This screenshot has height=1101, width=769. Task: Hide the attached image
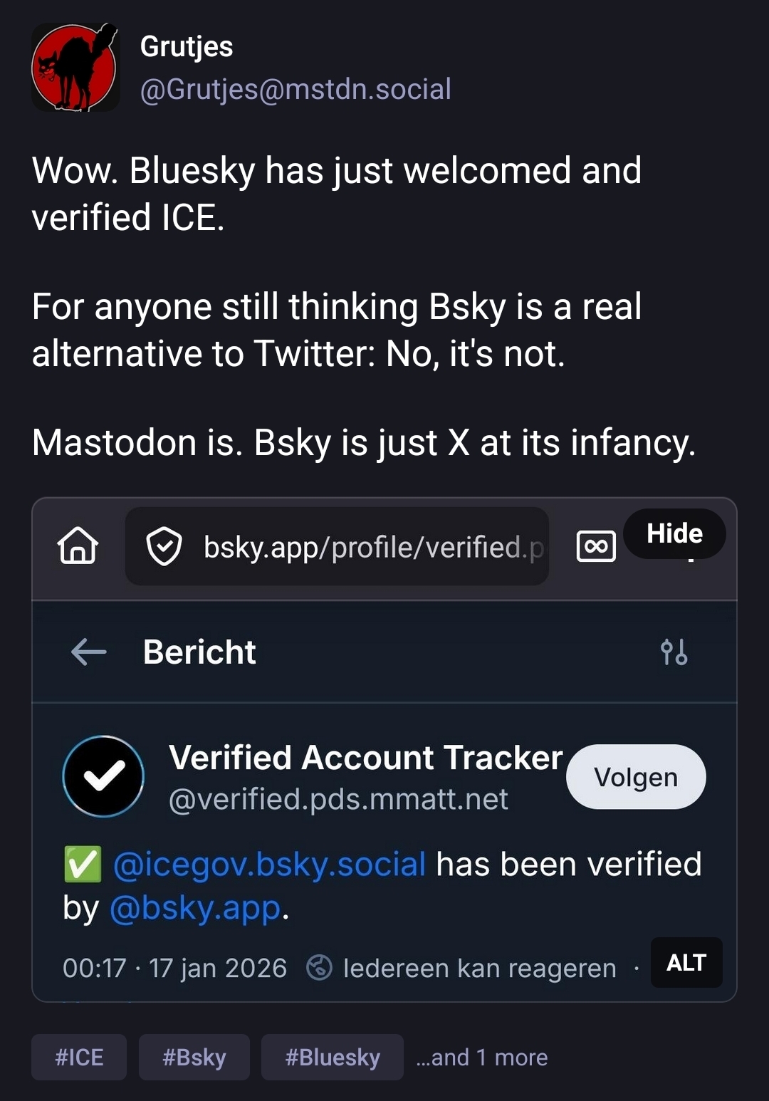(x=674, y=533)
